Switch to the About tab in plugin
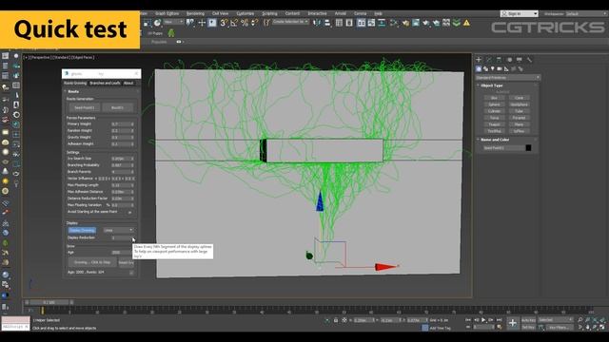 coord(128,84)
